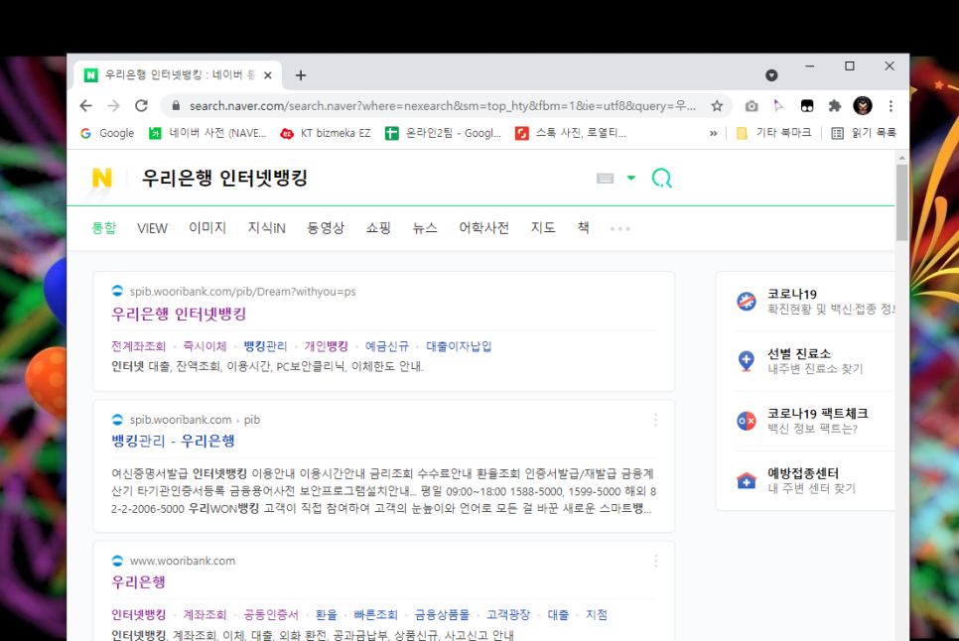Open the KT bizmeka EZ bookmark
The image size is (959, 641).
coord(326,133)
